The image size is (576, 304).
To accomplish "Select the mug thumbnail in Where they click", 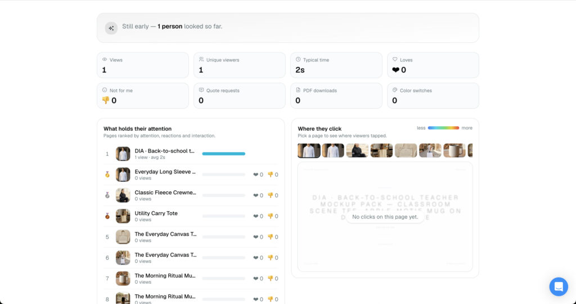I will click(454, 150).
